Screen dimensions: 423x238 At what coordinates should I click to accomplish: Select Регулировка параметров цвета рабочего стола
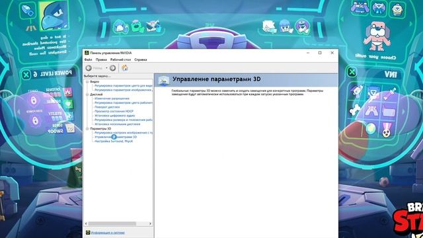(x=124, y=103)
